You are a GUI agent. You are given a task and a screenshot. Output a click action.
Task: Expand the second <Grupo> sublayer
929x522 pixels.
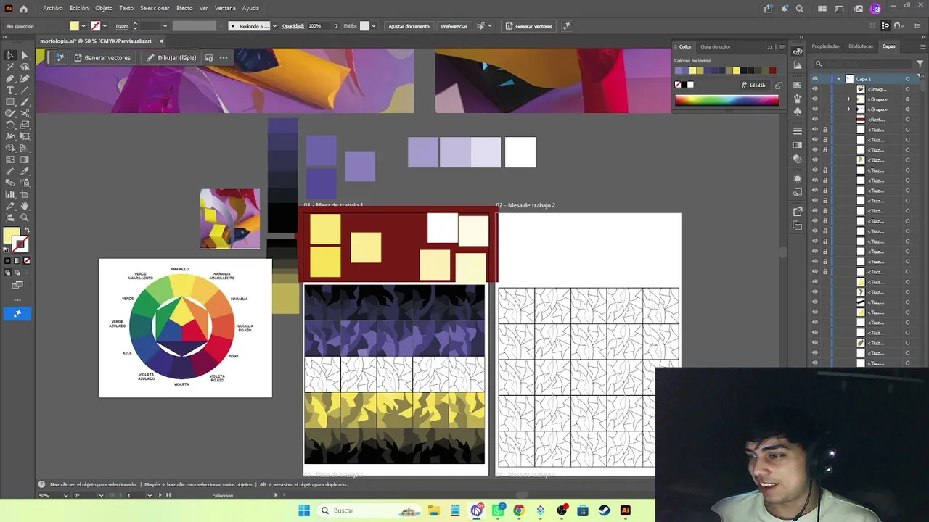pos(849,109)
